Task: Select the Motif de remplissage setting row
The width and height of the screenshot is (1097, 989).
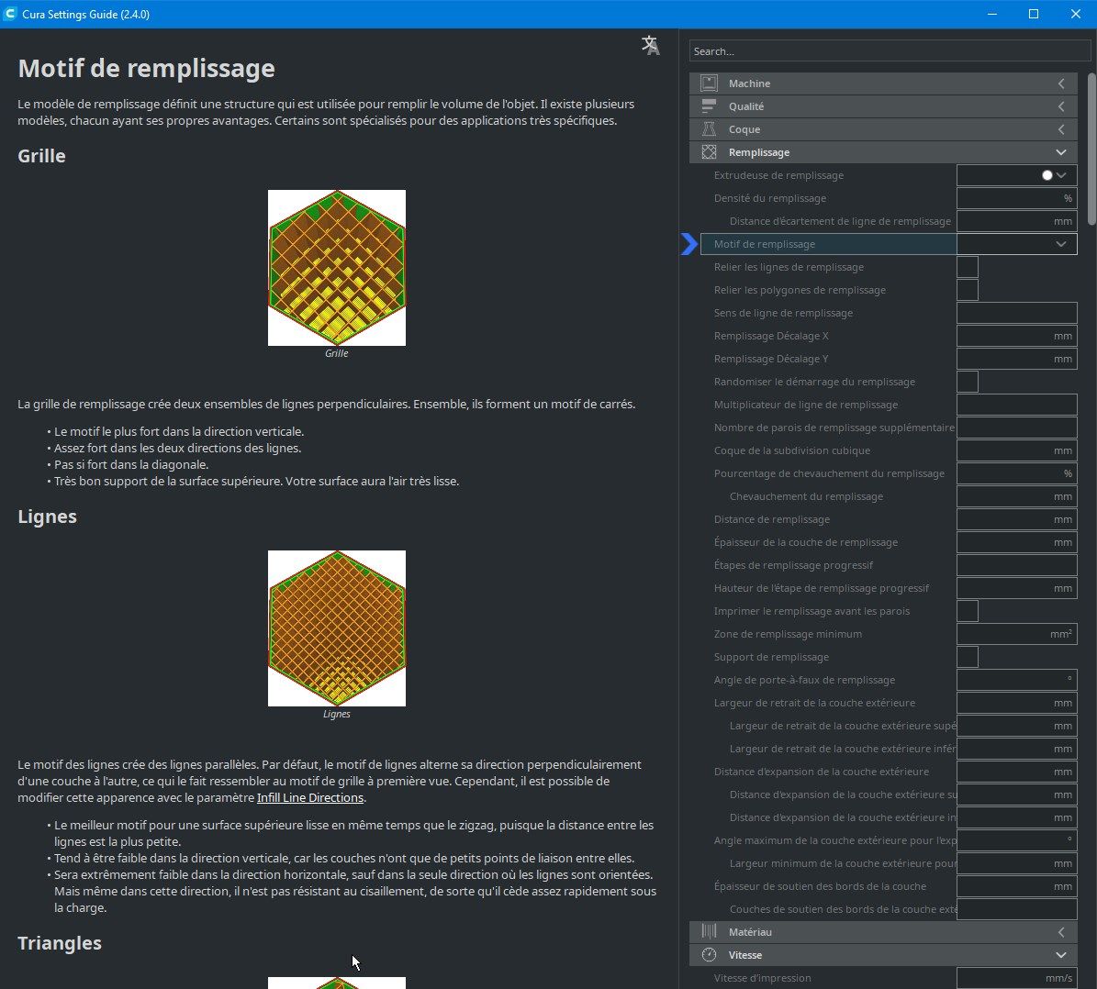Action: [x=889, y=244]
